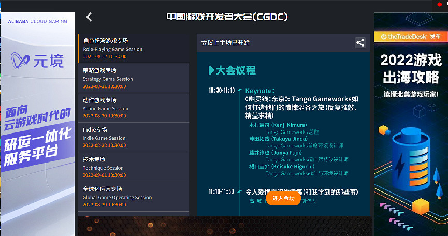Click the 中国游戏开发者大会(CGDC) title
Screen dimensions: 448x236
click(x=227, y=17)
